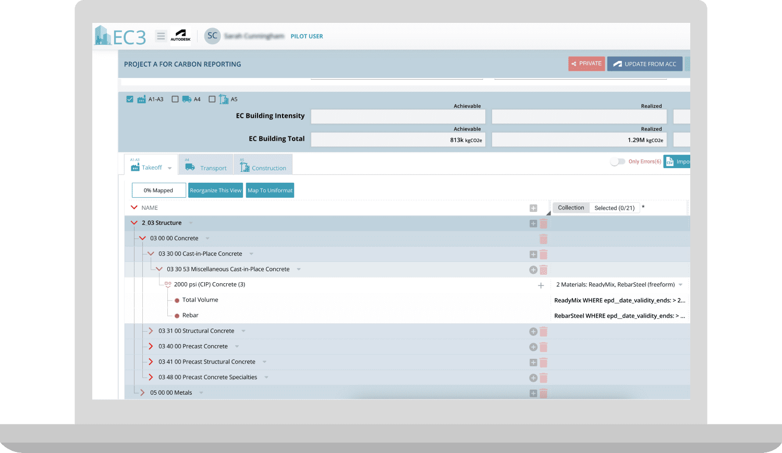Check the A5 construction stage checkbox
The height and width of the screenshot is (453, 782).
tap(212, 99)
